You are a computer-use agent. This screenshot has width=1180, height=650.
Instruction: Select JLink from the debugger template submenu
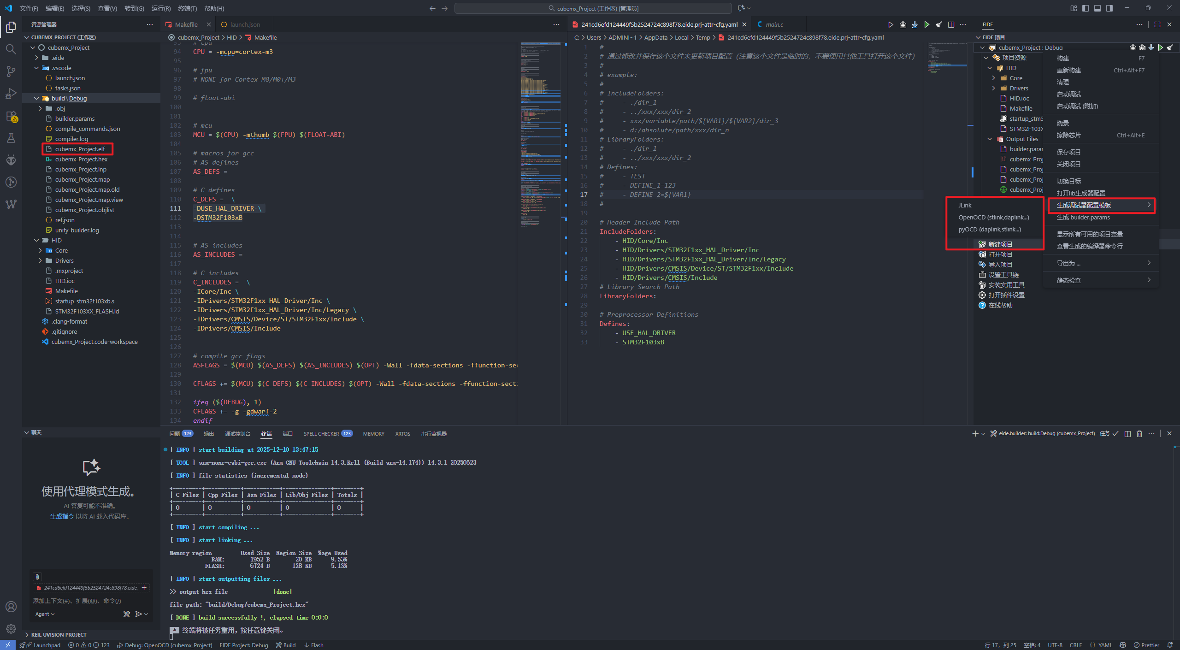pyautogui.click(x=965, y=205)
